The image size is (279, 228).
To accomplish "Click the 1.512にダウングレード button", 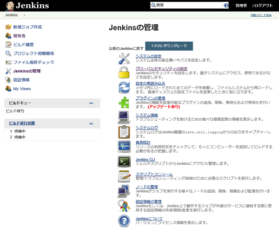I will 169,46.
